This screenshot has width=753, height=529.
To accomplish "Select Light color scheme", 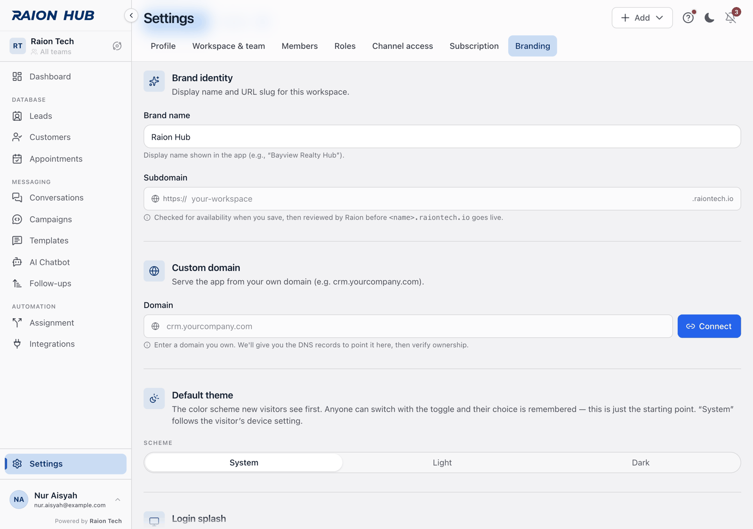I will [x=442, y=463].
